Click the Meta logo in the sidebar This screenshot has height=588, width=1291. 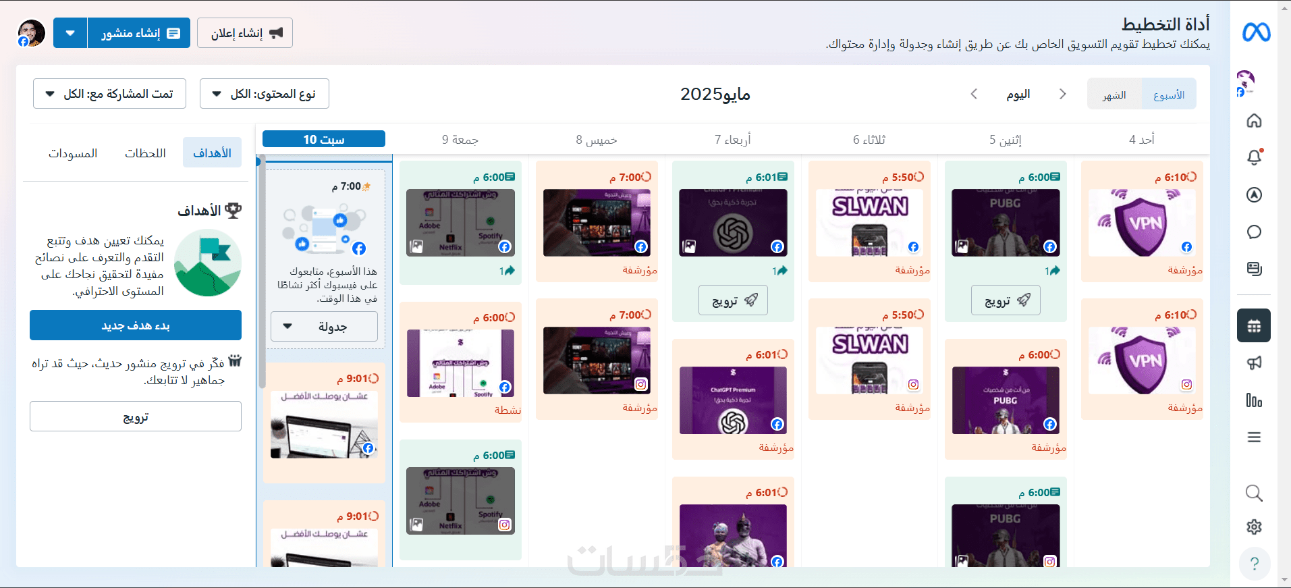1256,32
